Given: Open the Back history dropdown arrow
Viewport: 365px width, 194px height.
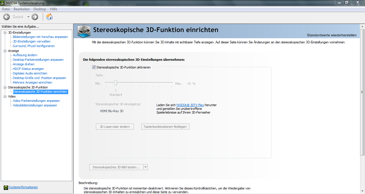Looking at the screenshot, I should [x=28, y=17].
